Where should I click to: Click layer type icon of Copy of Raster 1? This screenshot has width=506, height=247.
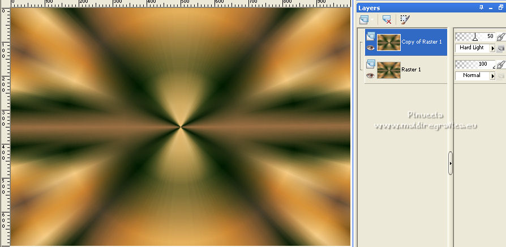pos(370,36)
